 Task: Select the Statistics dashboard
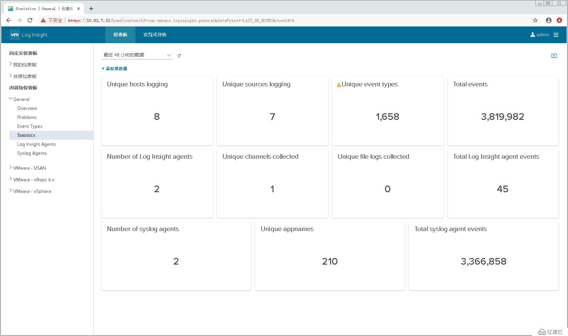[x=51, y=135]
